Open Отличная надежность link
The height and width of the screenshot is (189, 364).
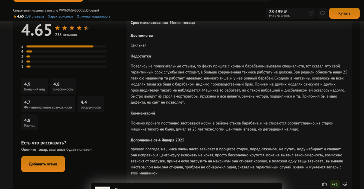[94, 16]
